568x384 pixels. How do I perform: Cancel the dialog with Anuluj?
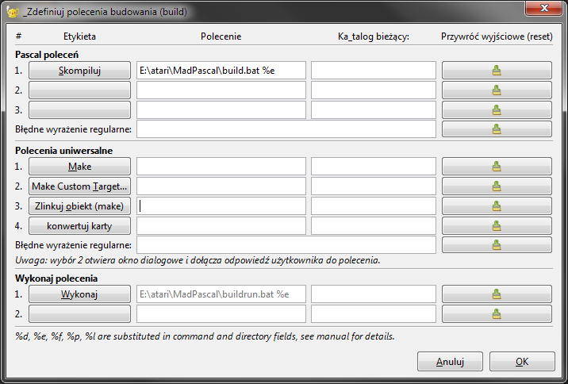coord(450,362)
